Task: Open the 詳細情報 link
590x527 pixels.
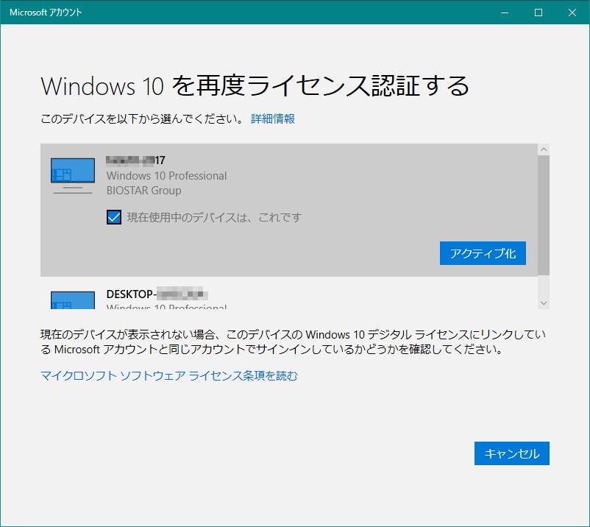Action: point(273,119)
